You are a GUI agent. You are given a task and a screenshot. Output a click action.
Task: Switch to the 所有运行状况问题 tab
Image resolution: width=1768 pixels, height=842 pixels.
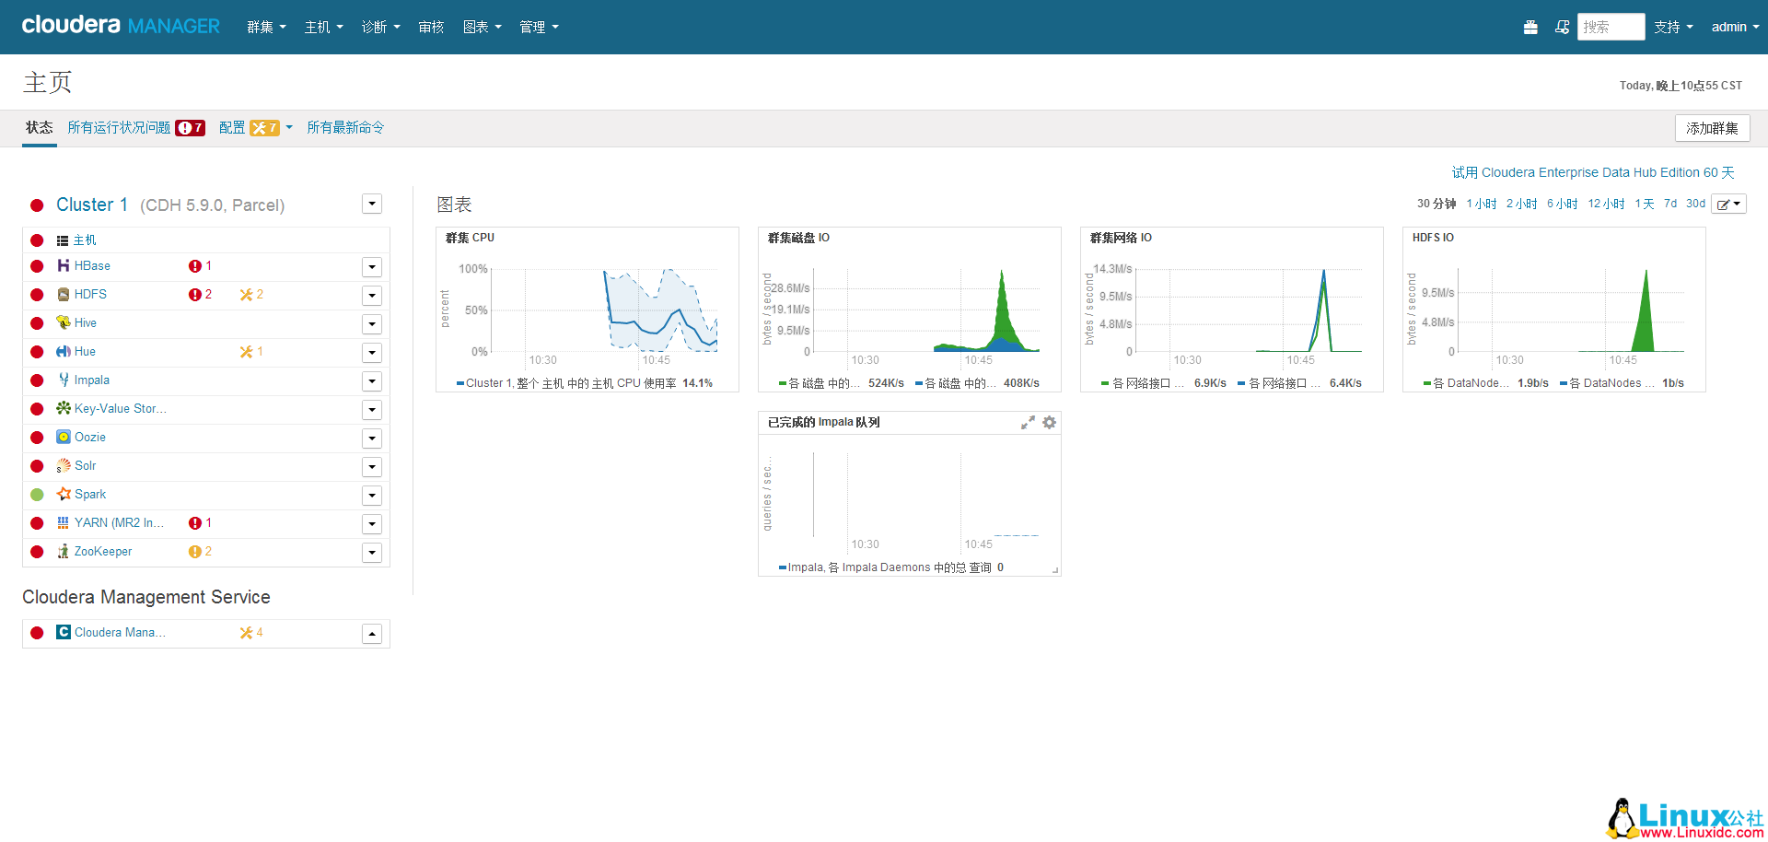[x=119, y=128]
